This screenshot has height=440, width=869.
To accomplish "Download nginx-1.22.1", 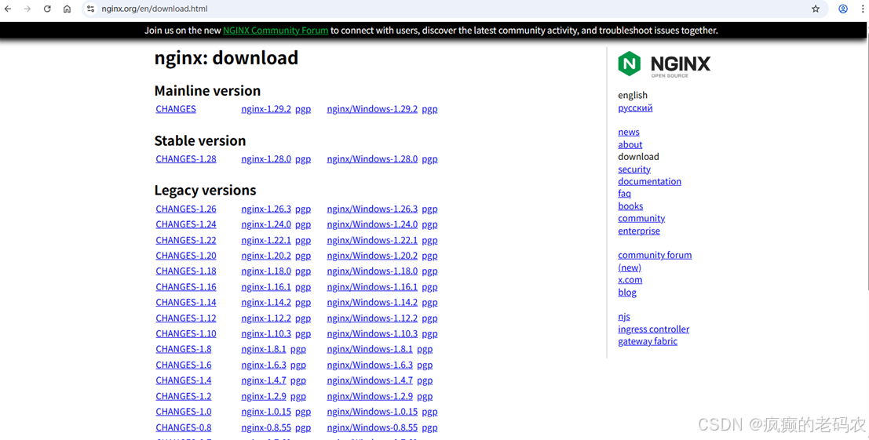I will [x=266, y=240].
